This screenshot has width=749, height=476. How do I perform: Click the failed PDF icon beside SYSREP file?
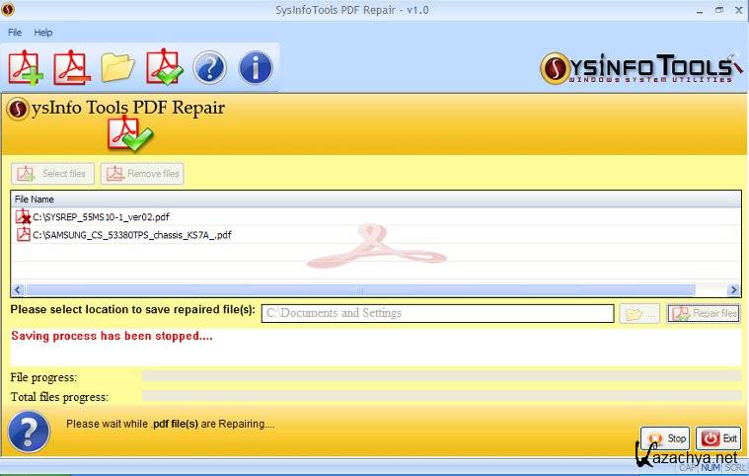click(24, 216)
